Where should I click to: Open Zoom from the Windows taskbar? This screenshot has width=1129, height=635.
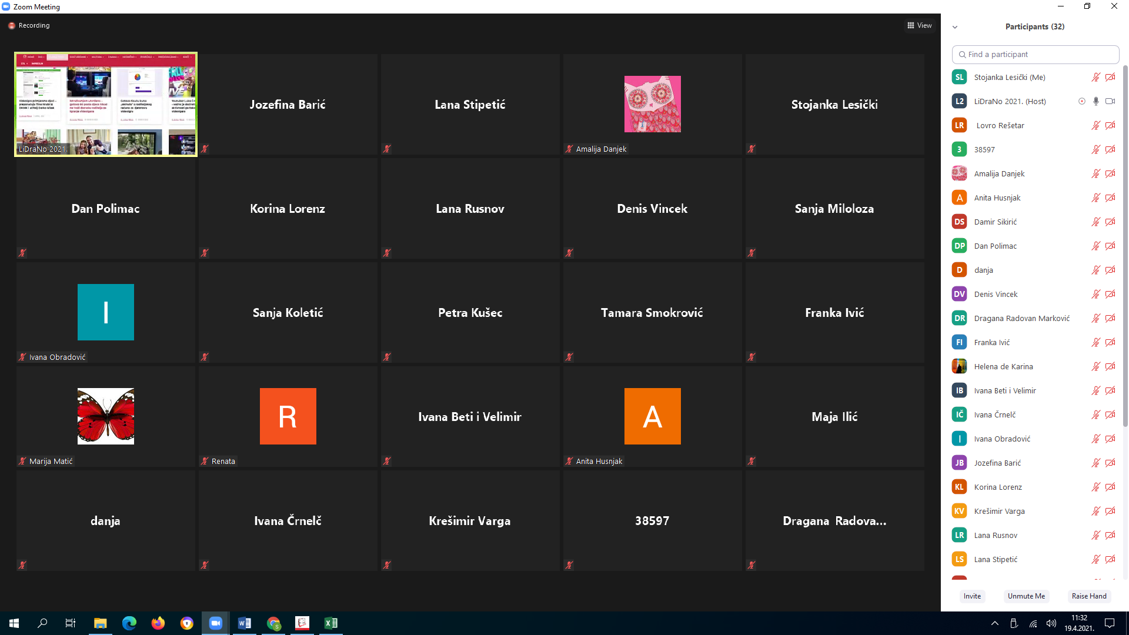(x=216, y=623)
